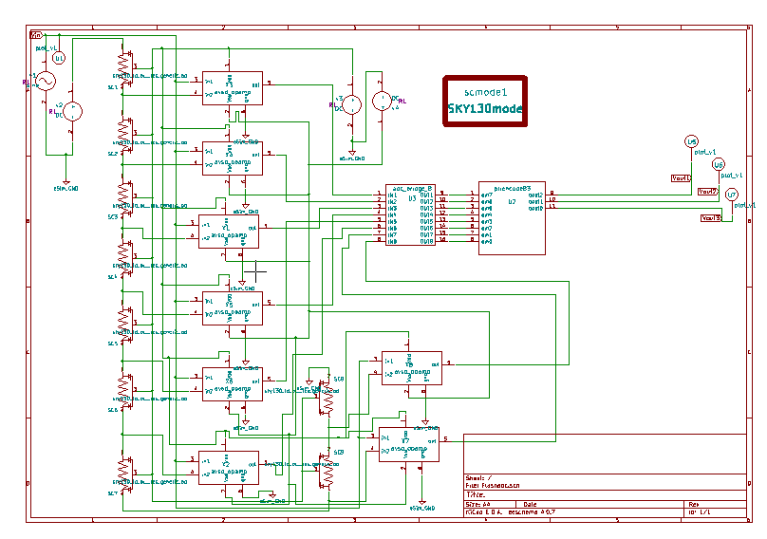Select the v3 DC voltage source
The image size is (767, 539).
tap(352, 104)
